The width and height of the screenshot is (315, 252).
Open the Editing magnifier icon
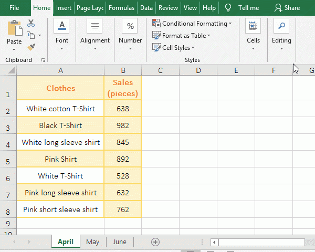pyautogui.click(x=281, y=26)
